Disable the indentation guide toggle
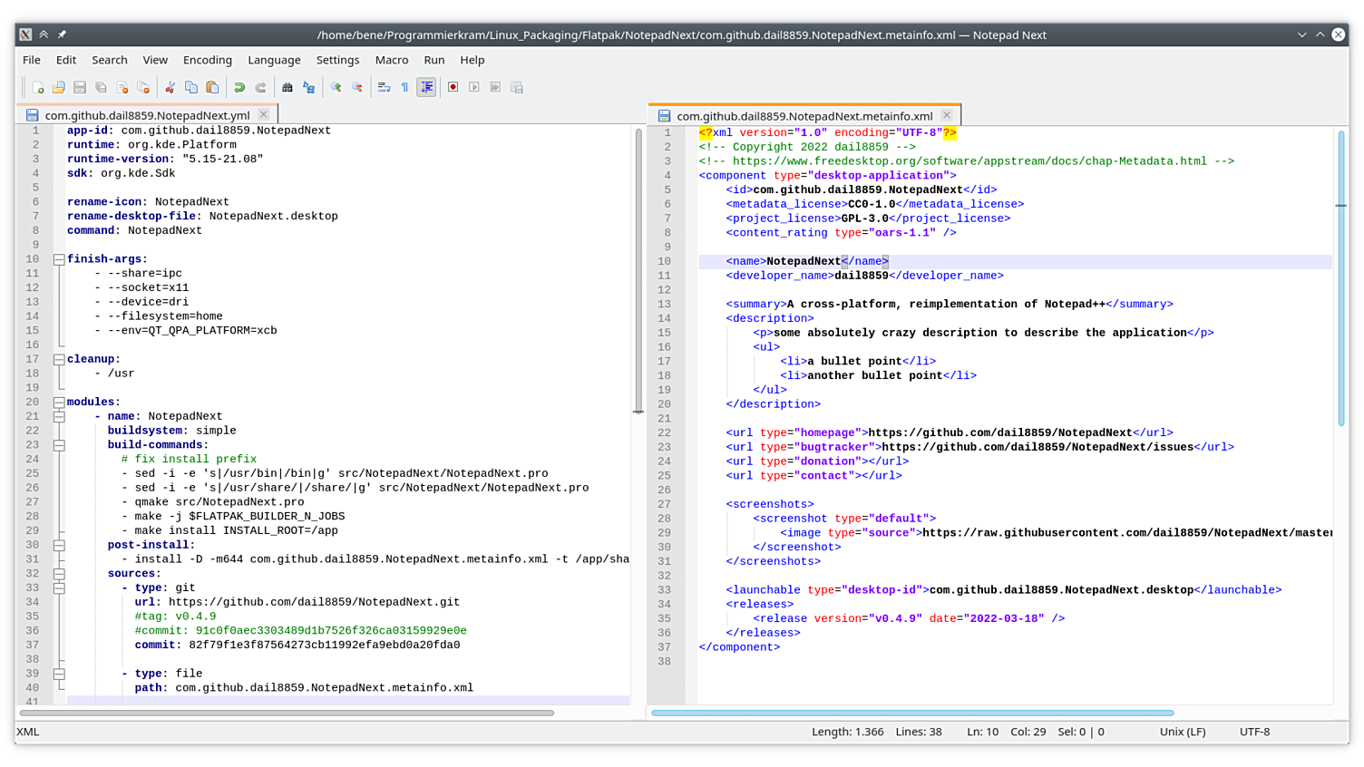The image size is (1364, 767). [427, 87]
